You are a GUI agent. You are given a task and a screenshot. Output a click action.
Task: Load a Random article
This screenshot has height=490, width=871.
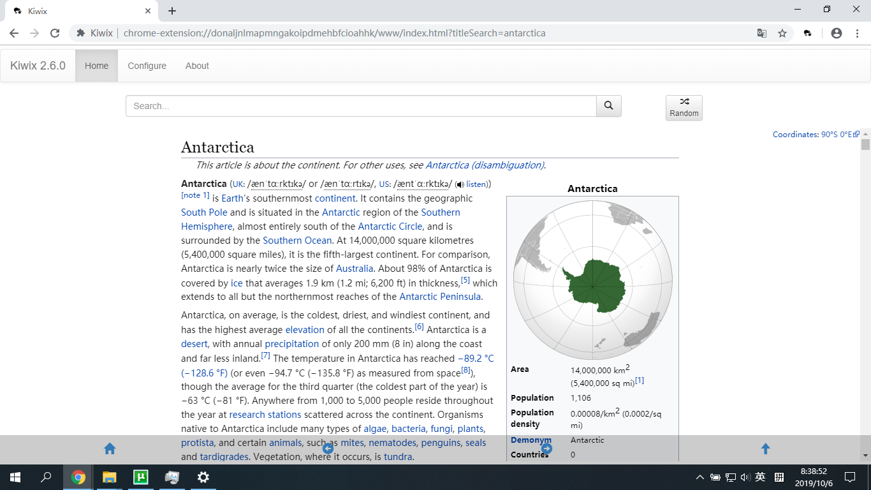(x=684, y=107)
